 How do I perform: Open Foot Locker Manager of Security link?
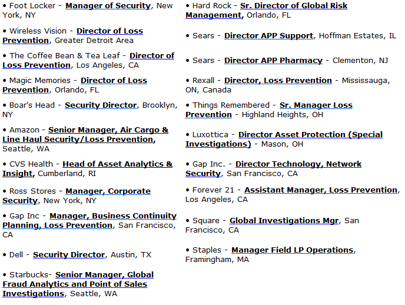click(x=108, y=6)
